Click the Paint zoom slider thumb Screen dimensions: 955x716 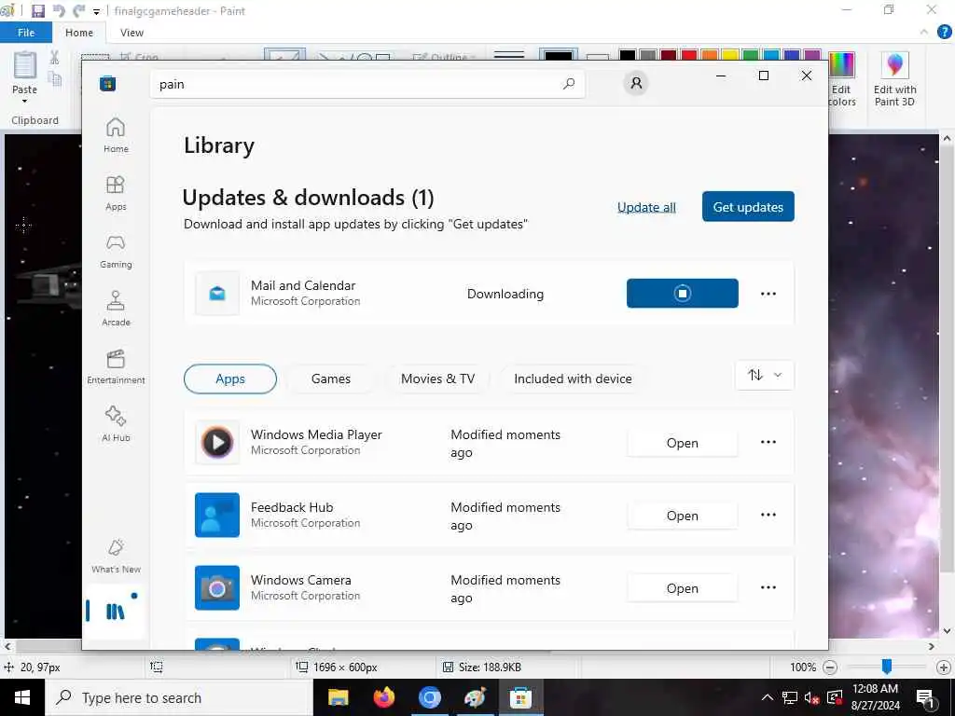click(887, 667)
